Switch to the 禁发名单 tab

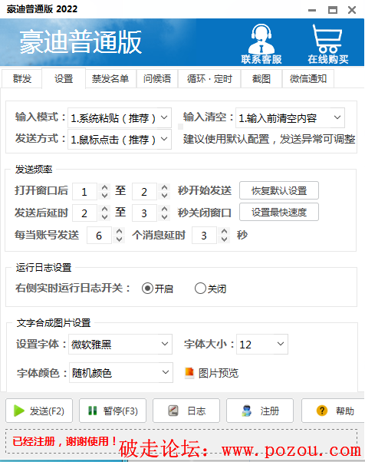coord(110,79)
